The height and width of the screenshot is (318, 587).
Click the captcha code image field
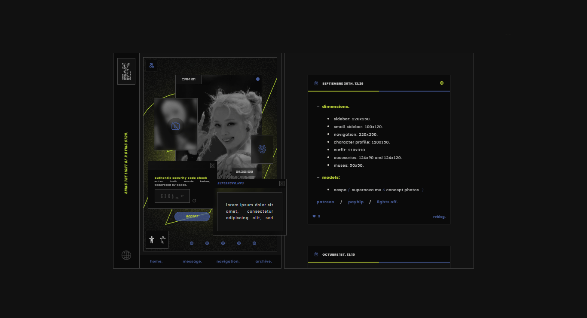click(x=172, y=196)
